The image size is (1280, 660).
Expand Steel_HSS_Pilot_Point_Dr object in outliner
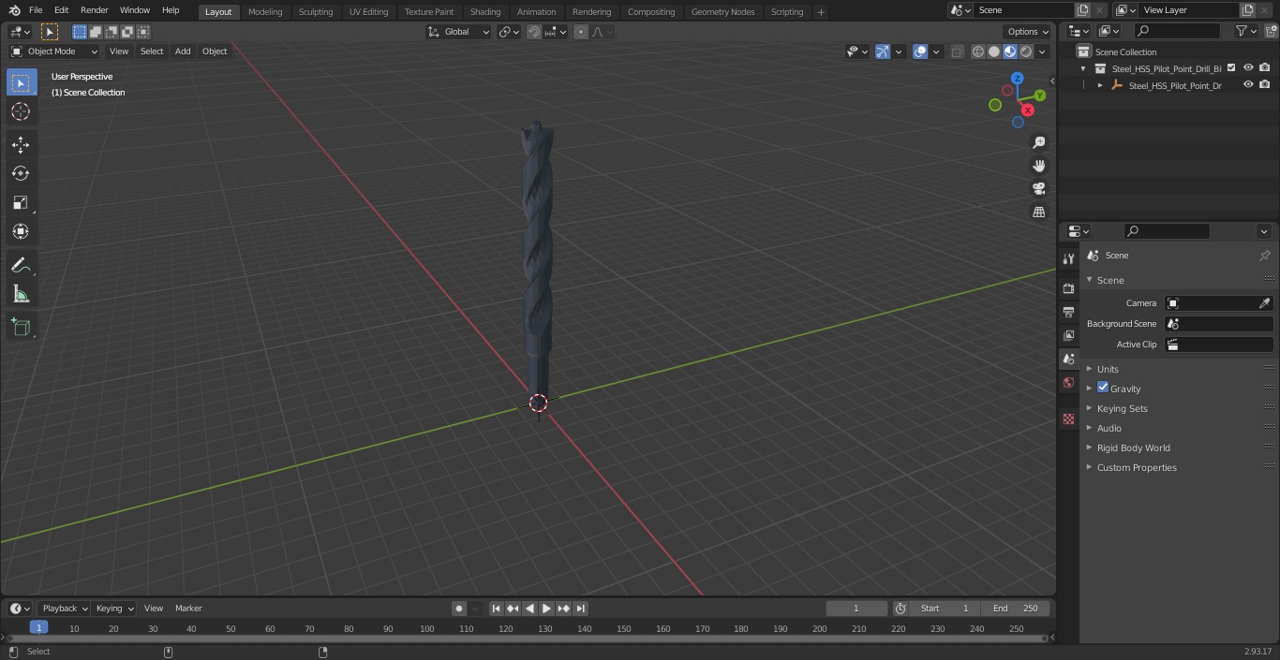1100,85
